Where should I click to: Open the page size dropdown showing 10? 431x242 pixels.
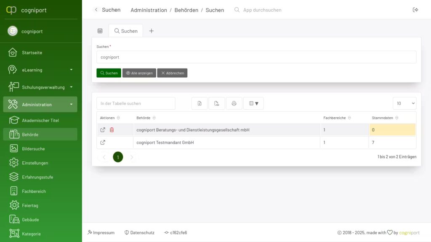[404, 103]
